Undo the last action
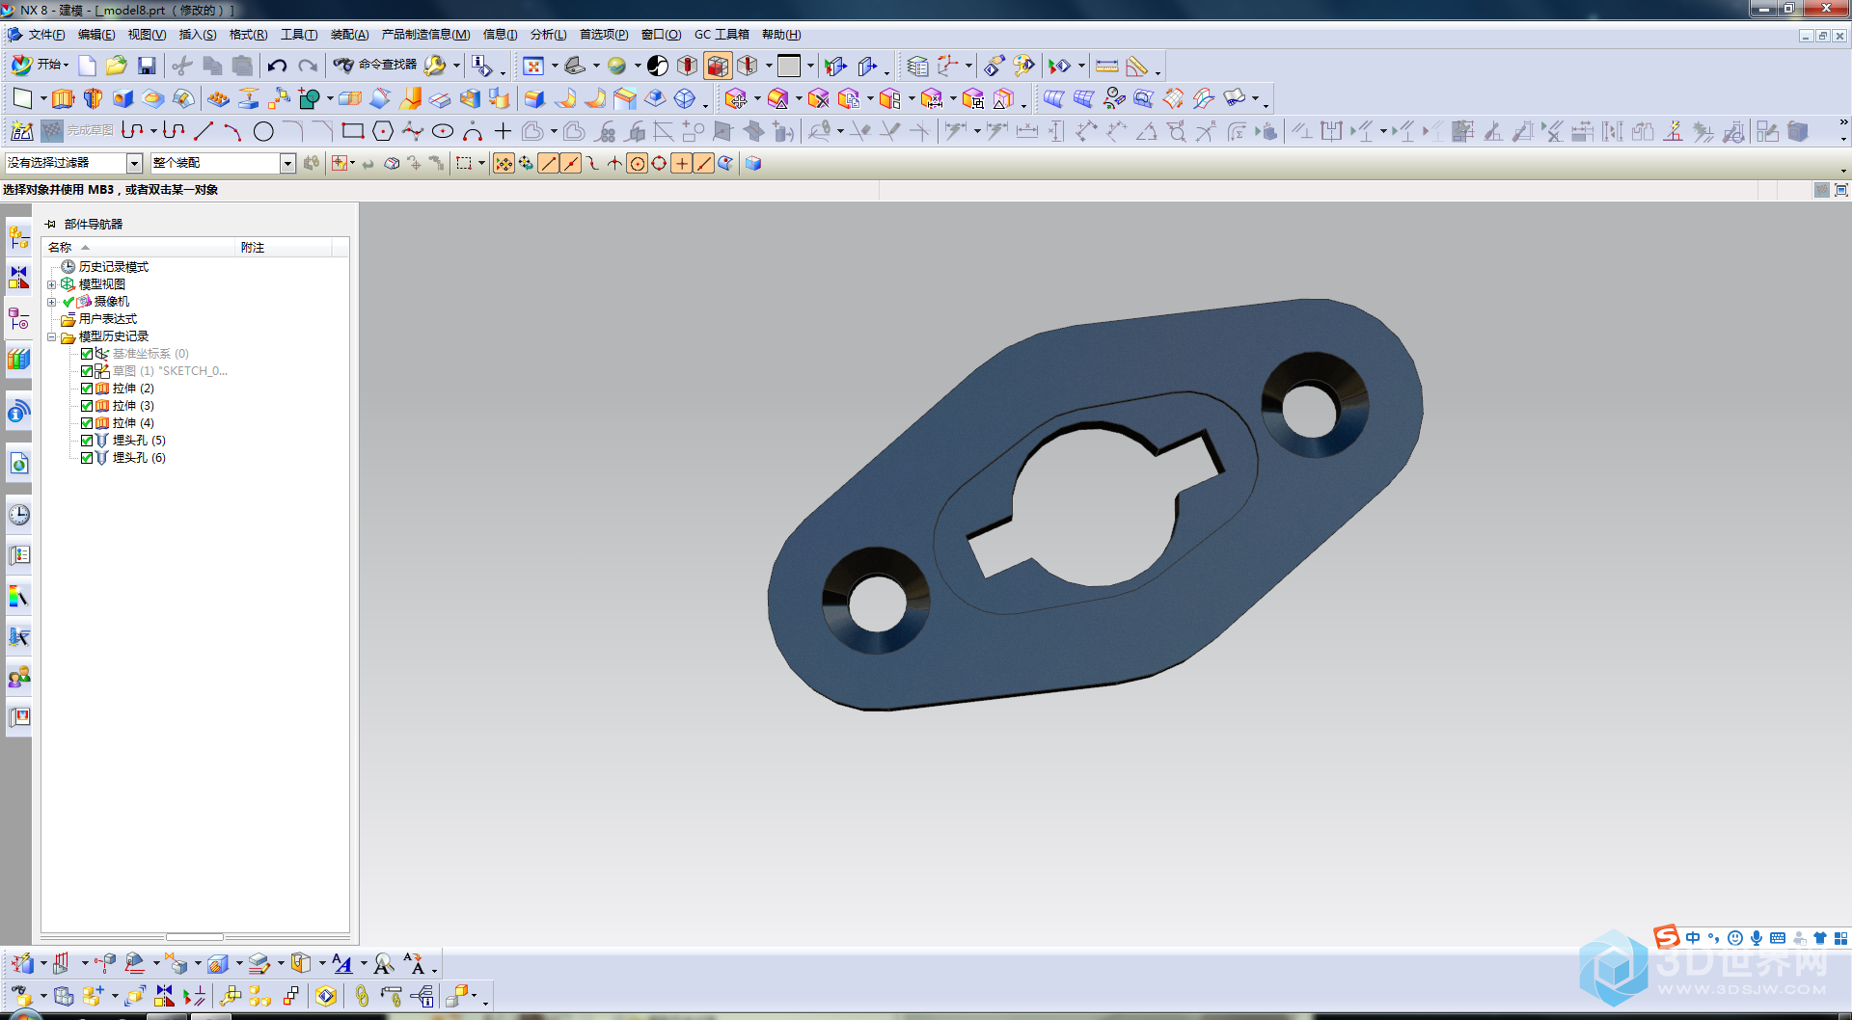Image resolution: width=1852 pixels, height=1020 pixels. click(x=277, y=66)
